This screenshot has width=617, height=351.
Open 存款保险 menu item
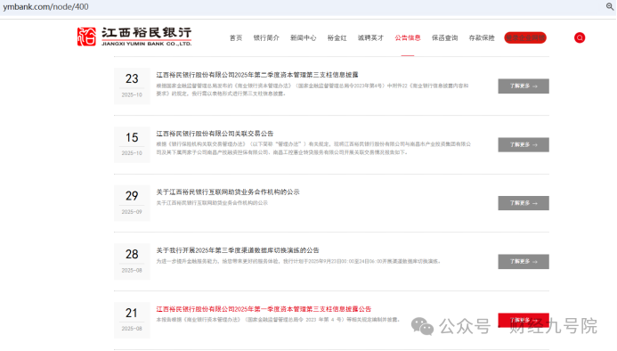coord(482,37)
